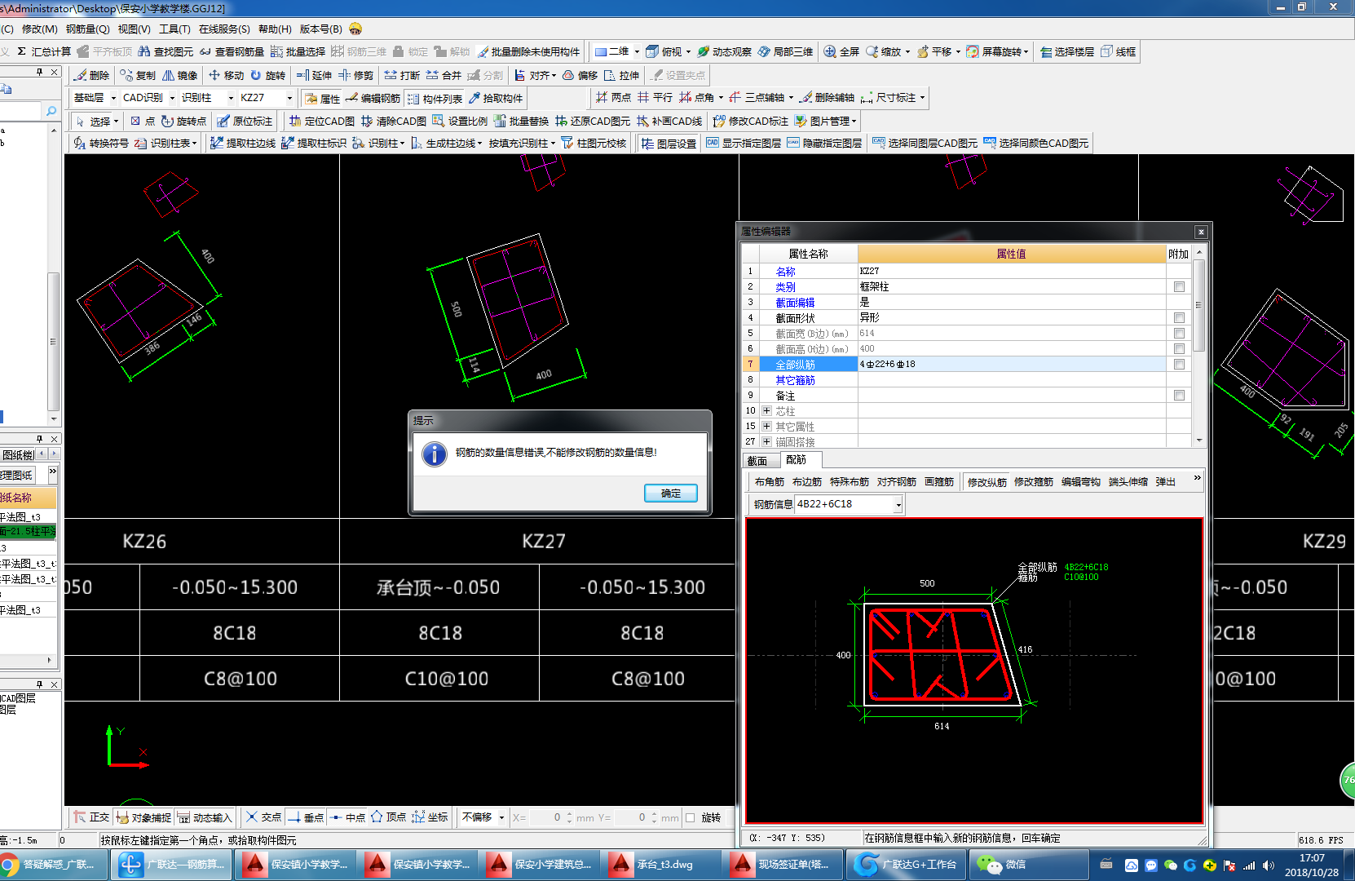Select the 拉伸 stretch tool
The height and width of the screenshot is (881, 1355).
tap(621, 75)
